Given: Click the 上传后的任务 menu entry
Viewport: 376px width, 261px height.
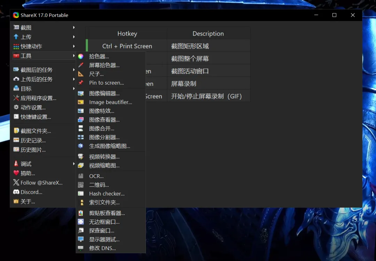Looking at the screenshot, I should tap(44, 79).
